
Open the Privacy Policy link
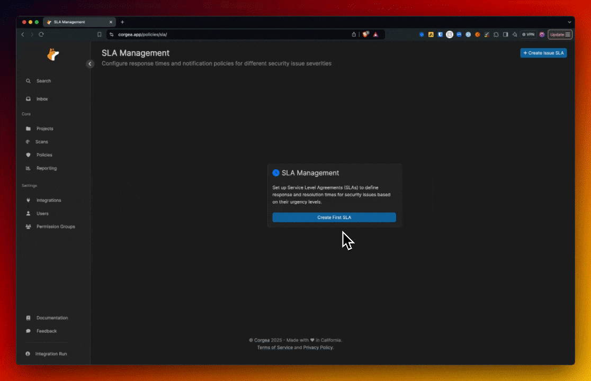318,348
